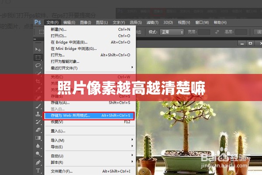Expand the 最近打开文件(T) submenu arrow
Viewport: 262px width, 175px height.
click(132, 67)
